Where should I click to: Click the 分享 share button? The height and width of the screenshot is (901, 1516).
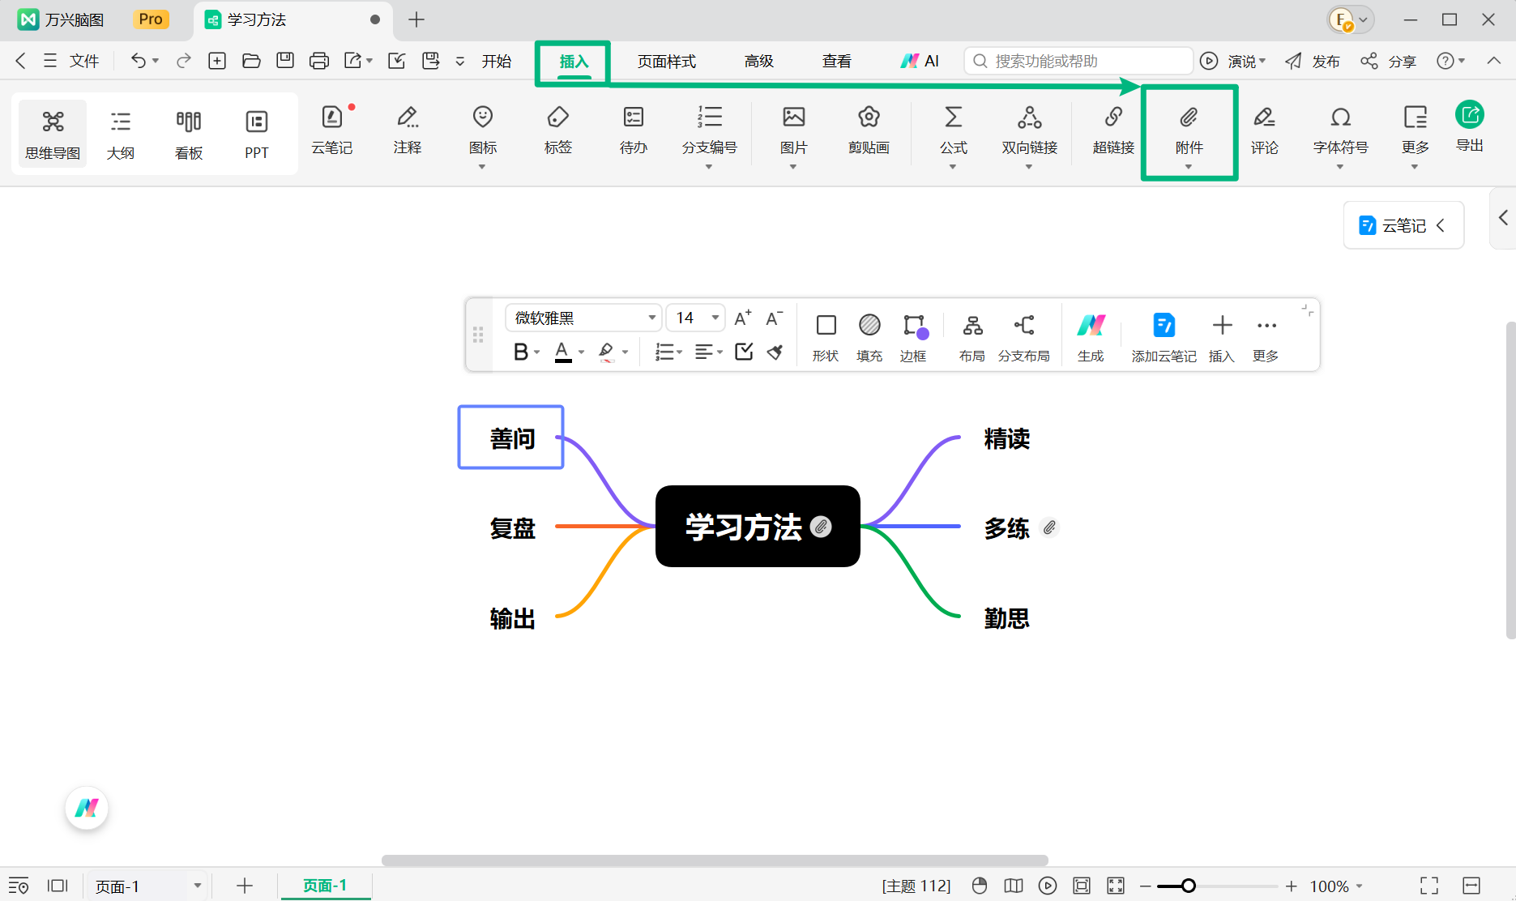pos(1388,61)
